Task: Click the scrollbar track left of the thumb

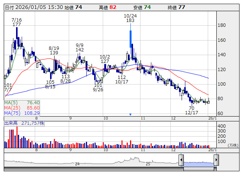Action: [x=94, y=169]
